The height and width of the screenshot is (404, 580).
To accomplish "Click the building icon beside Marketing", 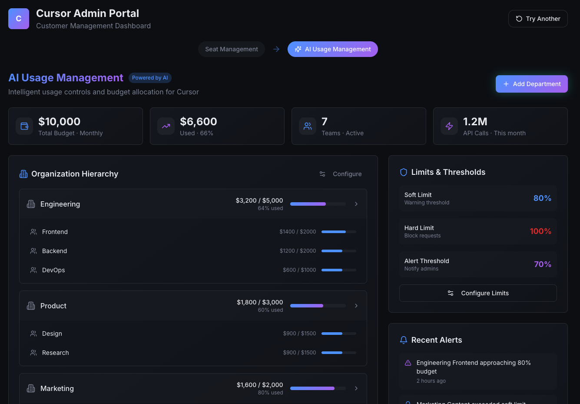I will 31,388.
